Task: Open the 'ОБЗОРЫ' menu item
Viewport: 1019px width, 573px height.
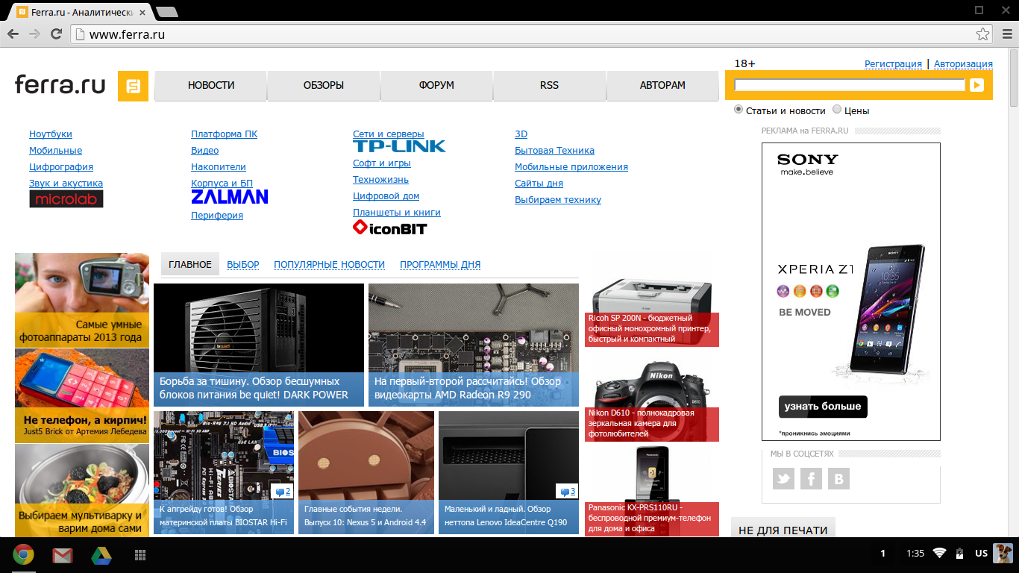Action: point(324,86)
